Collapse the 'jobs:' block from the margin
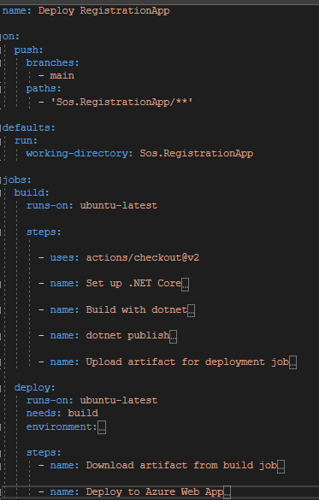319x500 pixels. [x=1, y=179]
